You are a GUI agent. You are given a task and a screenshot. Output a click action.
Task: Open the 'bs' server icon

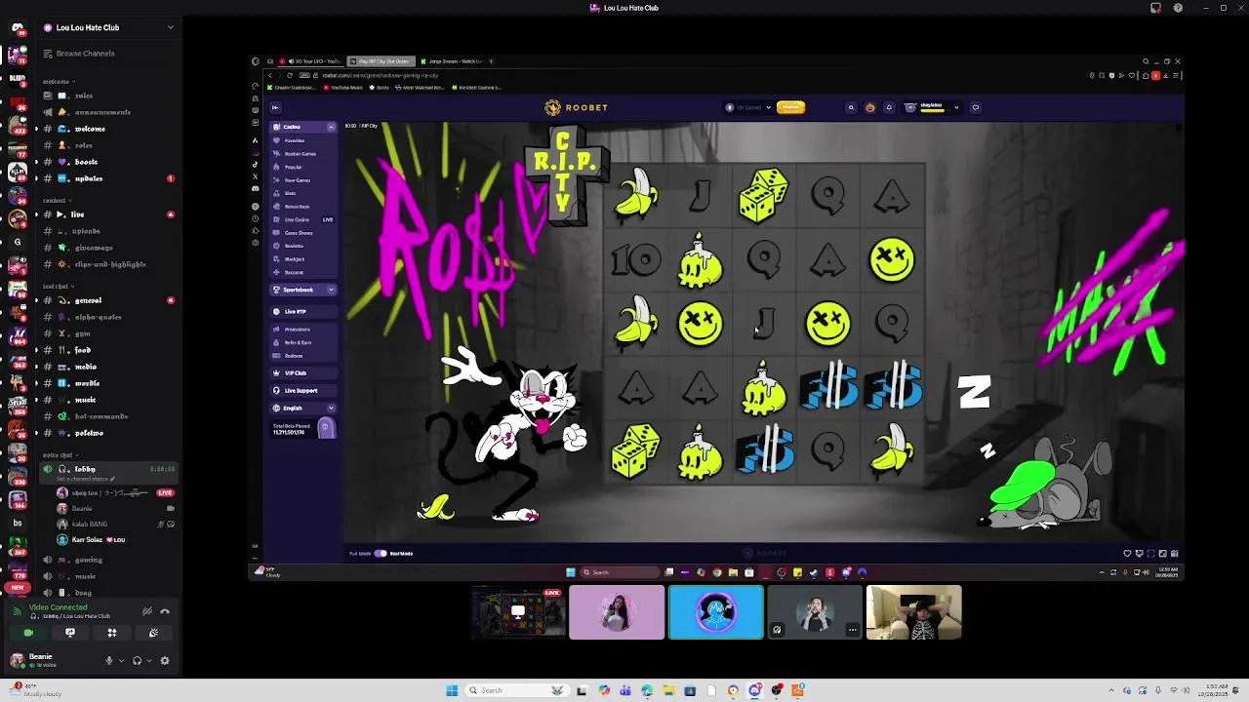17,524
